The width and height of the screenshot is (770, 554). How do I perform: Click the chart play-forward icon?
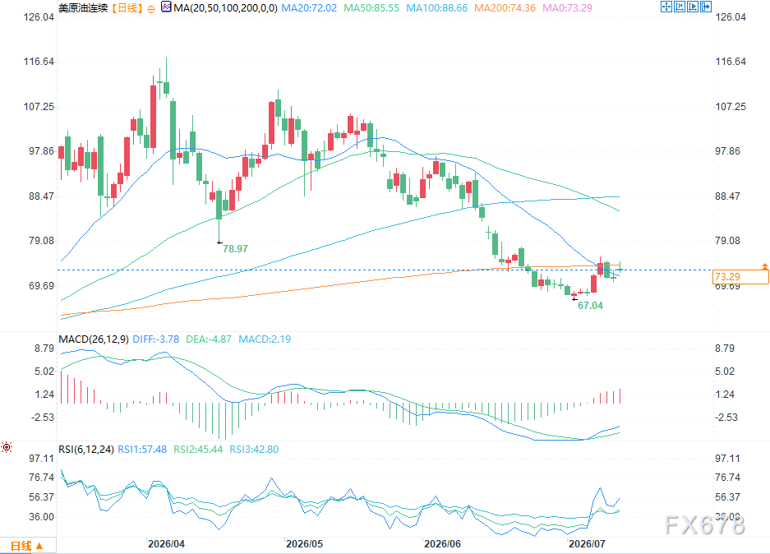693,7
